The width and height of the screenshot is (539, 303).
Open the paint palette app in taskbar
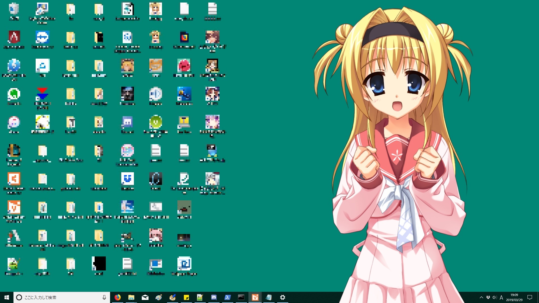[x=159, y=297]
